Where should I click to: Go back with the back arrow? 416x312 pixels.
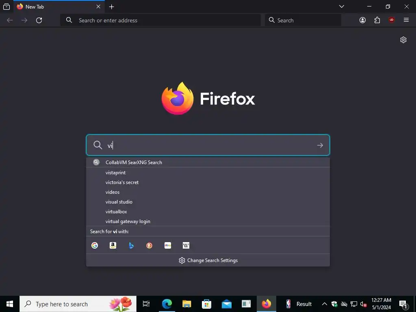pos(10,20)
